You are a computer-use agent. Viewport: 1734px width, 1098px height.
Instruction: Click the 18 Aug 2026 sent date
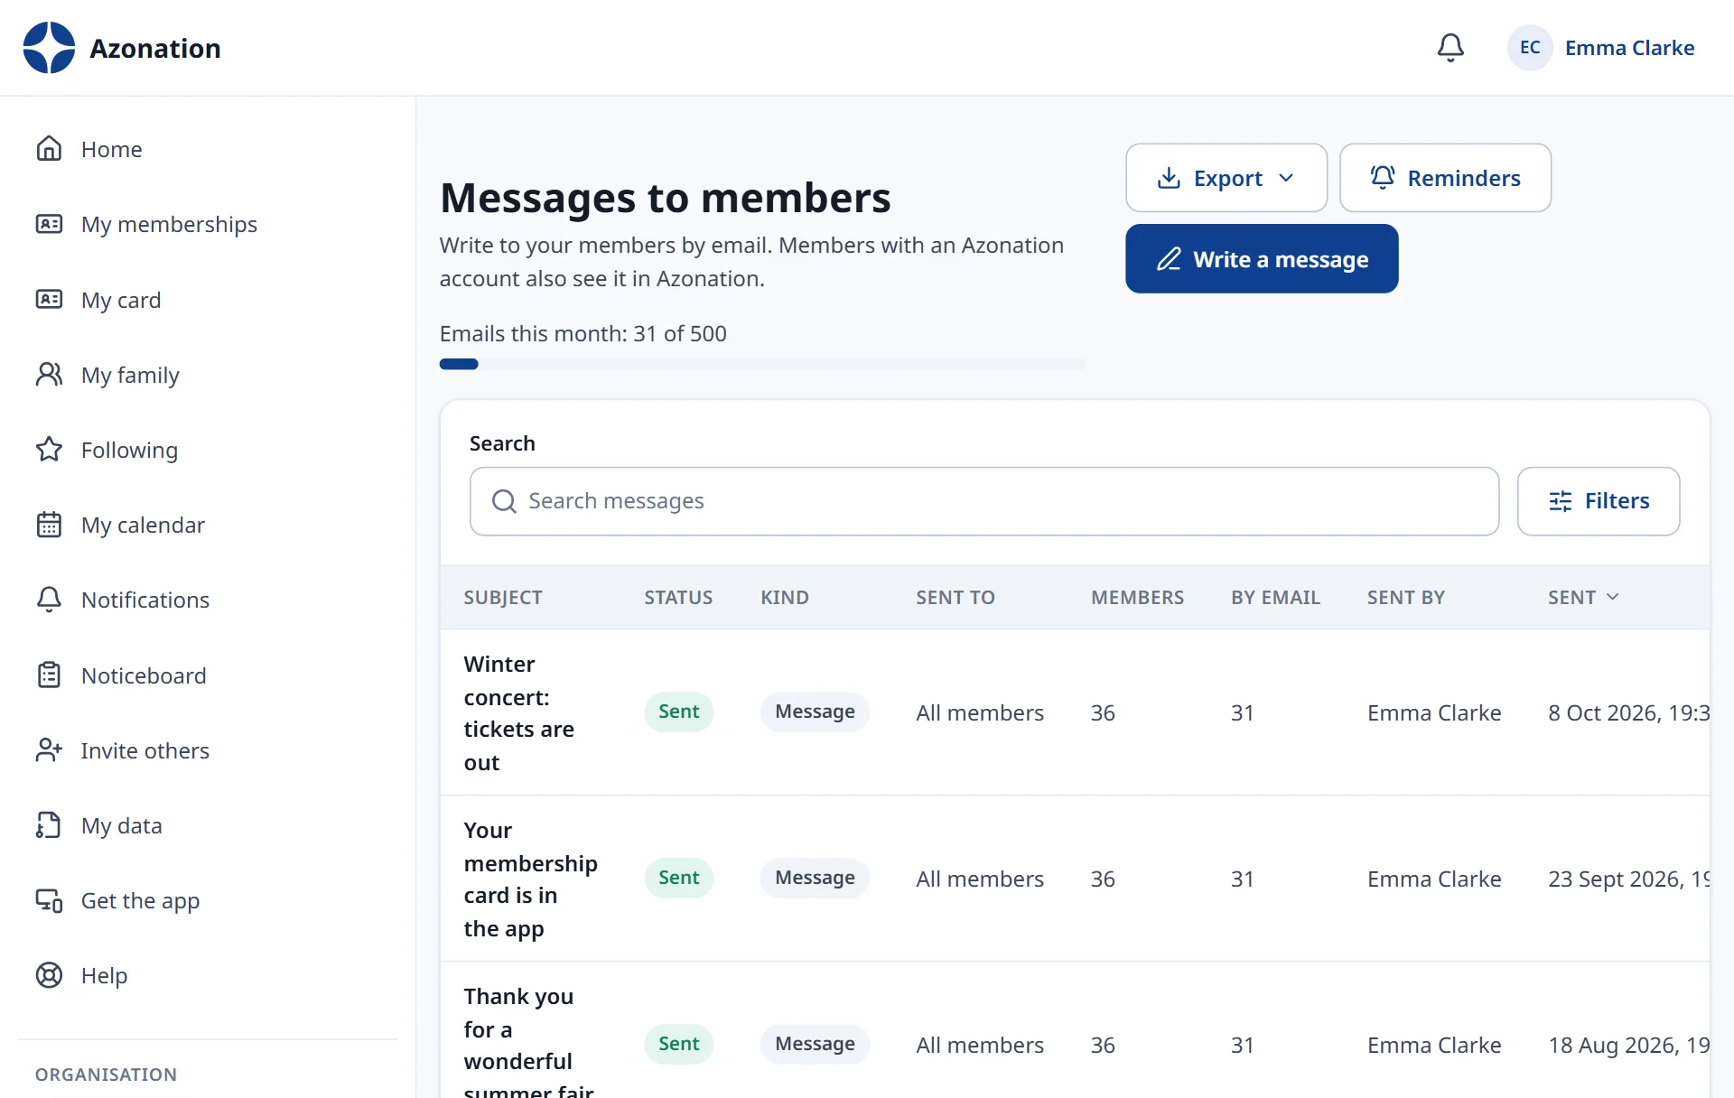click(1628, 1046)
